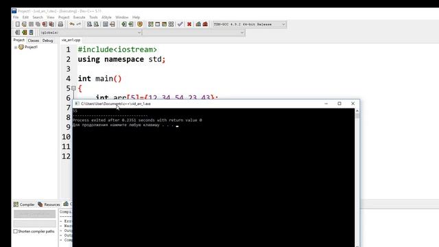This screenshot has height=247, width=439.
Task: Open the Execute menu
Action: [80, 17]
